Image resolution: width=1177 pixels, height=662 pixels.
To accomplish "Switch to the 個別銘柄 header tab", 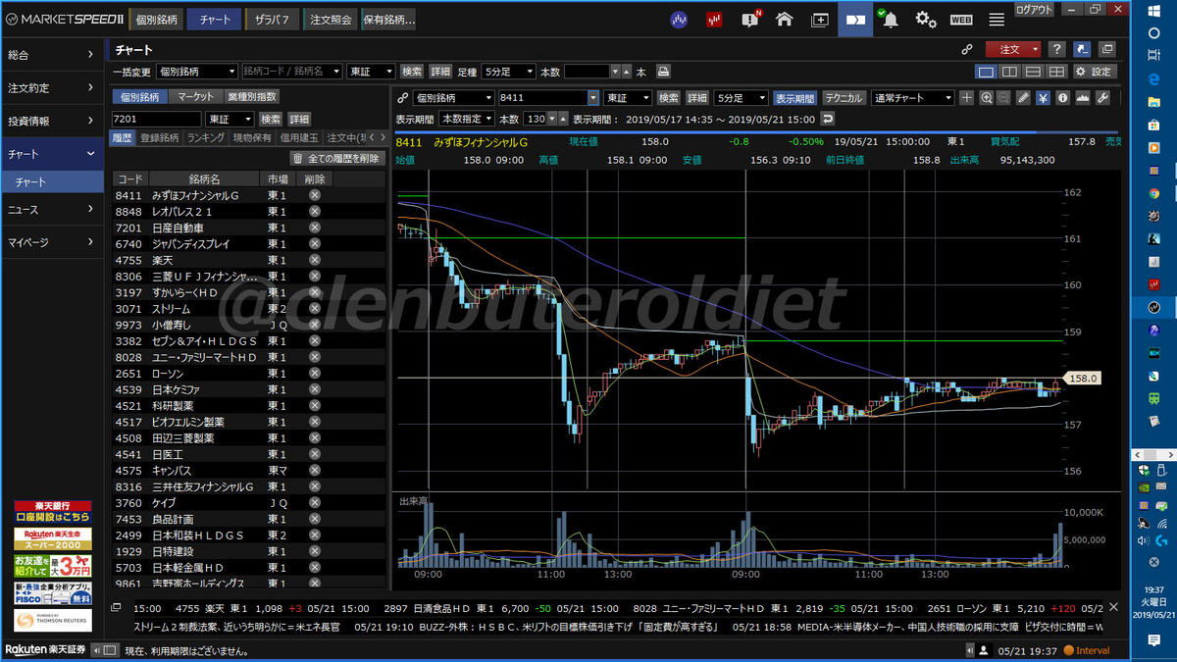I will 157,19.
